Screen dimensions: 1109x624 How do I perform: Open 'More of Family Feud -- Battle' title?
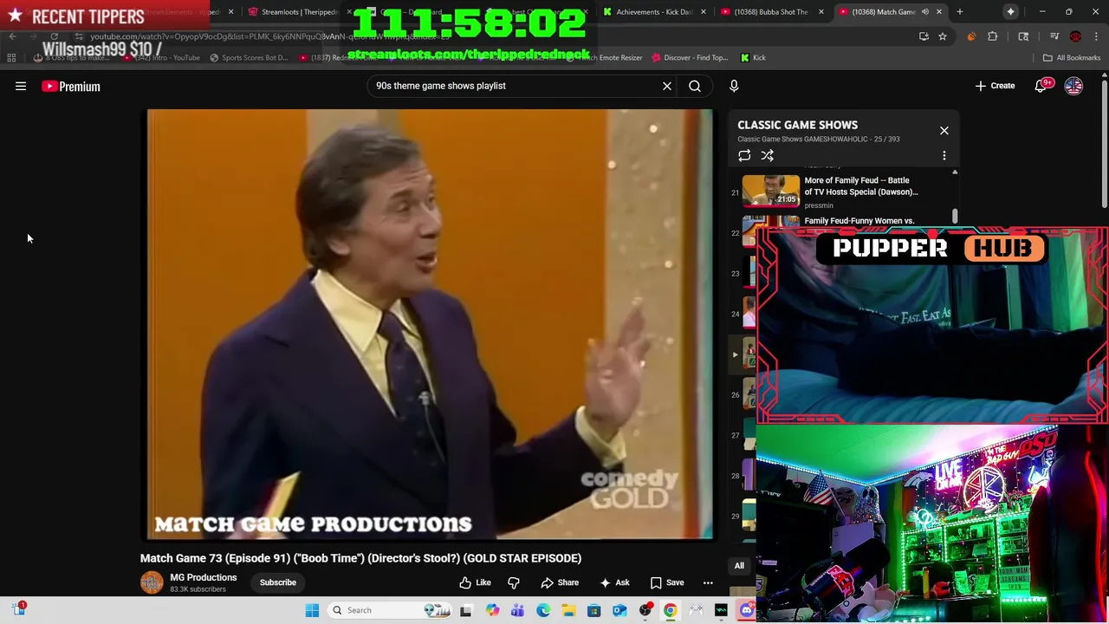pyautogui.click(x=861, y=186)
